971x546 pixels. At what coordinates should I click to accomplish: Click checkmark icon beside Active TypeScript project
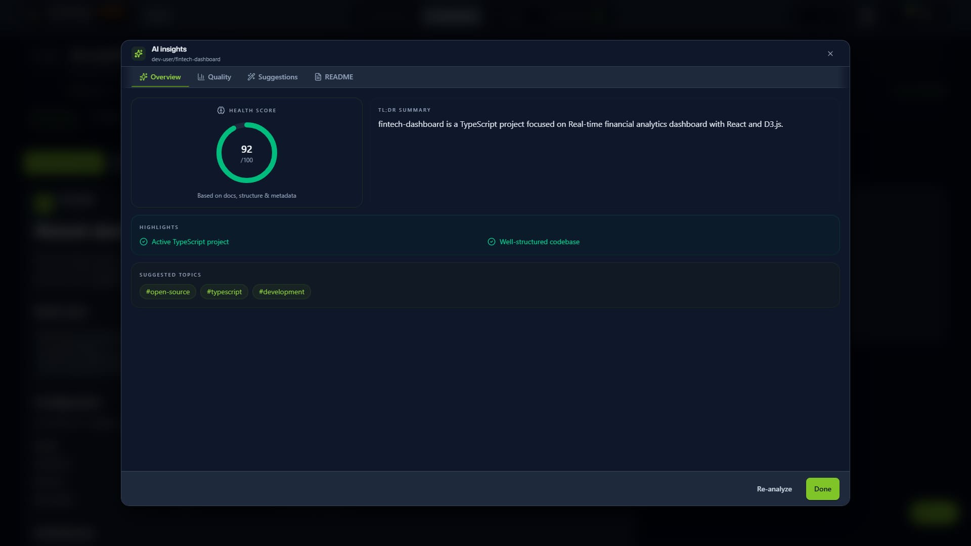144,242
